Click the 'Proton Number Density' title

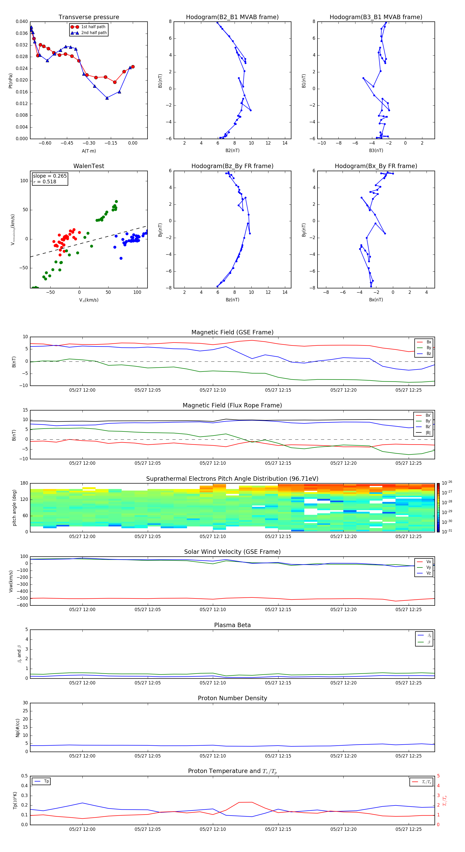pos(232,698)
